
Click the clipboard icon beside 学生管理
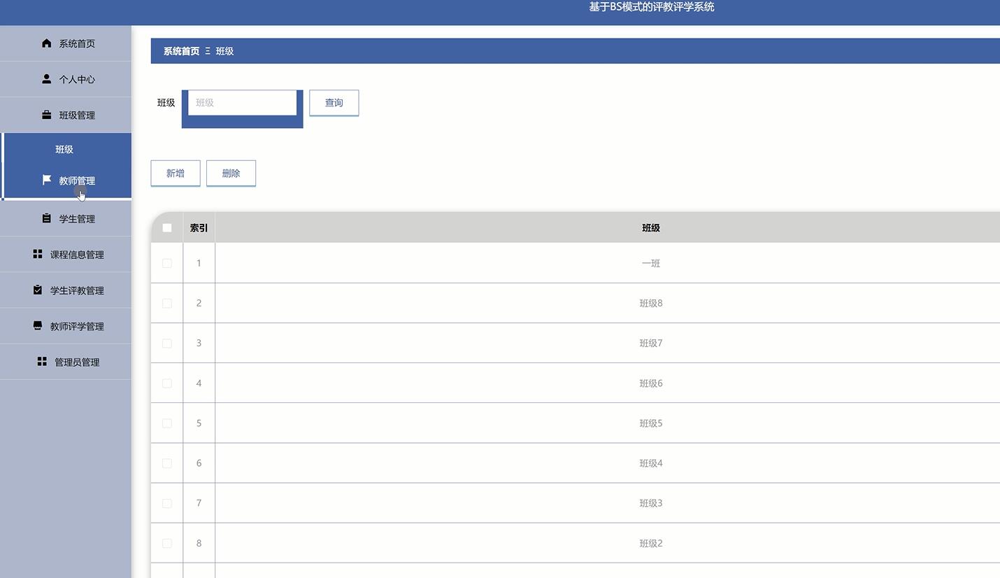[47, 218]
